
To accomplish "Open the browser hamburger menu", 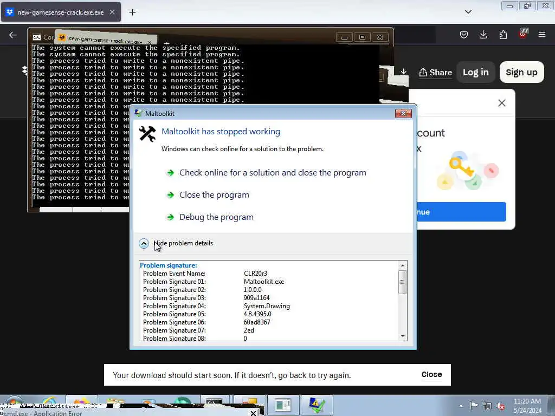I will point(542,35).
